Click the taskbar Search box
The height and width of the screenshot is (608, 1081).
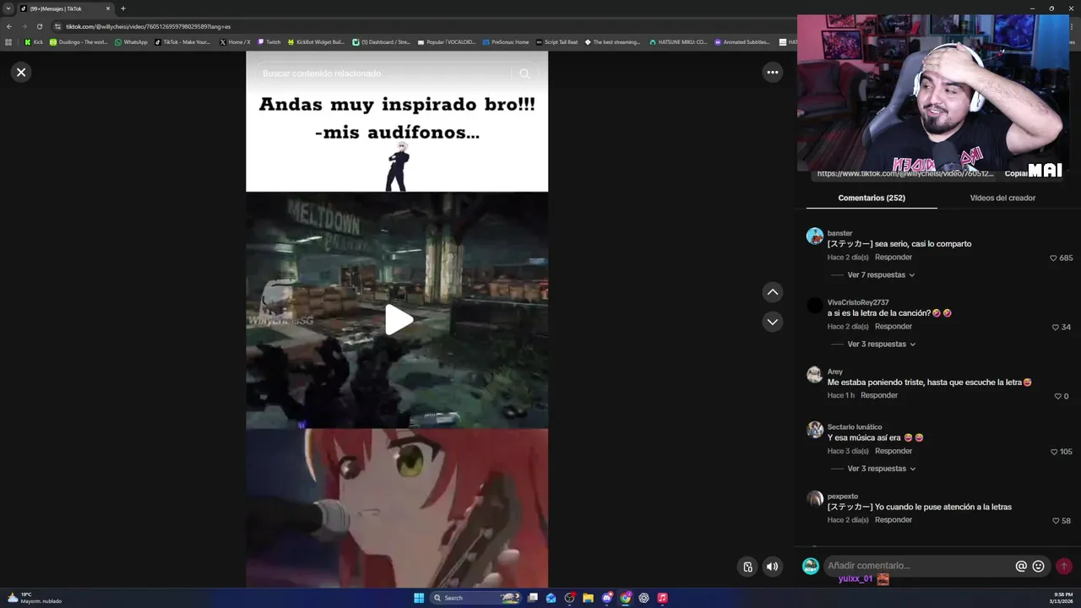pyautogui.click(x=475, y=598)
